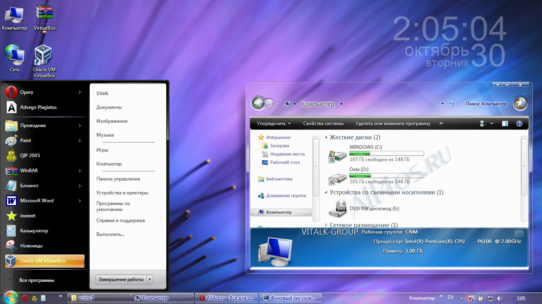Collapse the Жесткие диски group
Image resolution: width=542 pixels, height=304 pixels.
[x=326, y=137]
